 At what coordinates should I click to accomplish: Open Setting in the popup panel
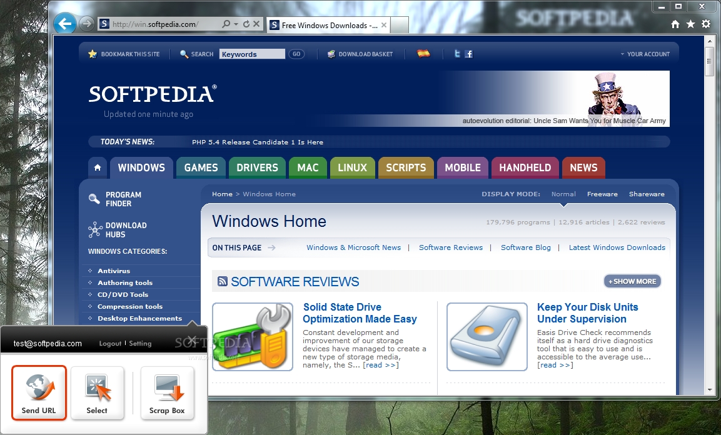point(140,344)
